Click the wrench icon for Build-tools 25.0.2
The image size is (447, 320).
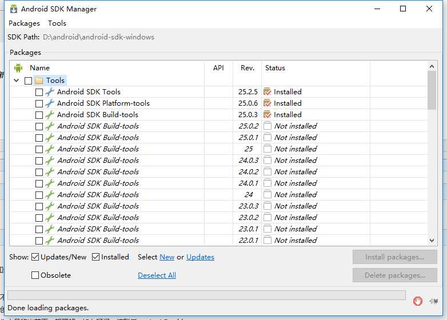[50, 126]
